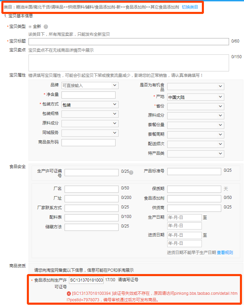Open the 套餐周期 dropdown
This screenshot has height=305, width=244.
pyautogui.click(x=196, y=135)
